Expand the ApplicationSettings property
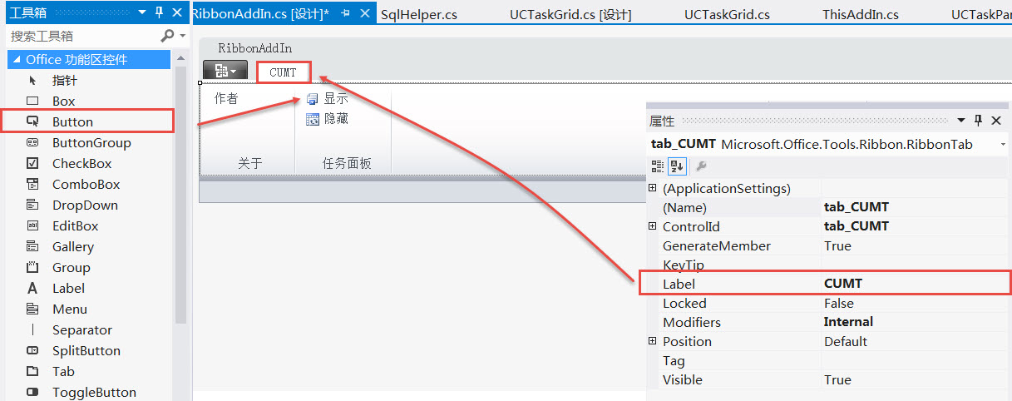This screenshot has height=401, width=1012. 653,188
